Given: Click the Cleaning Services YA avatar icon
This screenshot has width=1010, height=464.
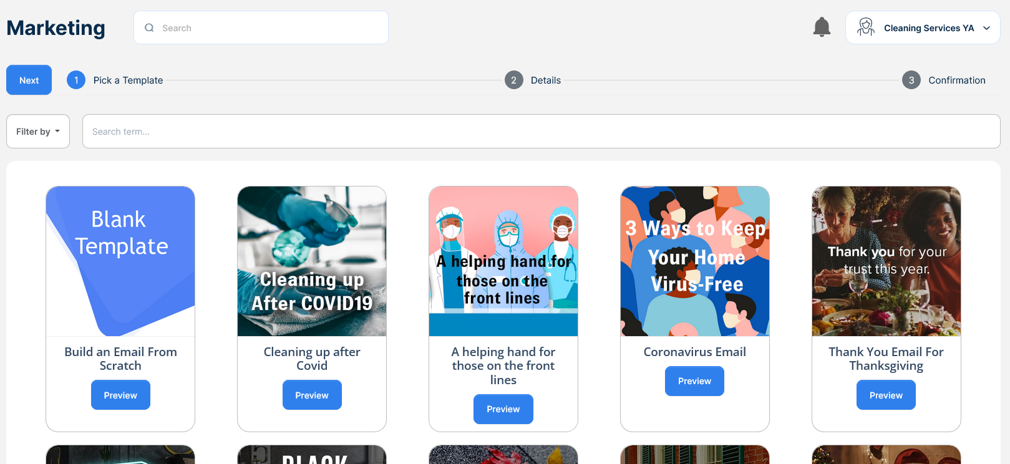Looking at the screenshot, I should click(866, 27).
